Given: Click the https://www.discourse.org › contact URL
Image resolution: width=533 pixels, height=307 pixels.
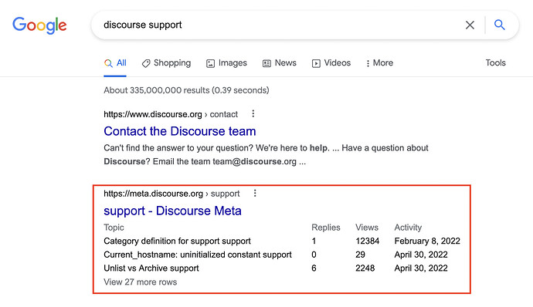Looking at the screenshot, I should click(x=171, y=114).
